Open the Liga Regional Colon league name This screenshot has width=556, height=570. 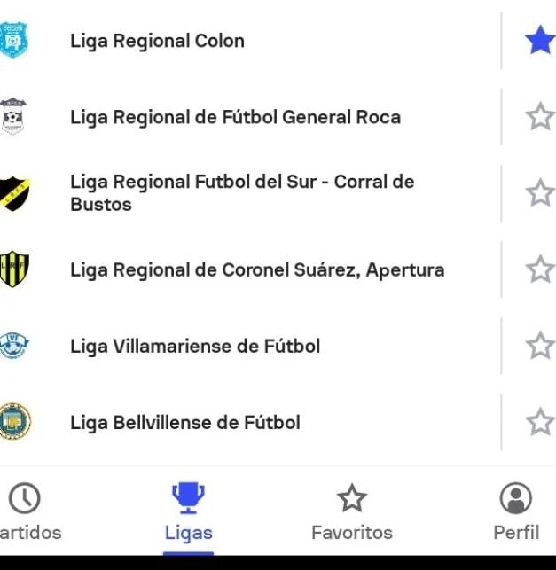(x=157, y=41)
